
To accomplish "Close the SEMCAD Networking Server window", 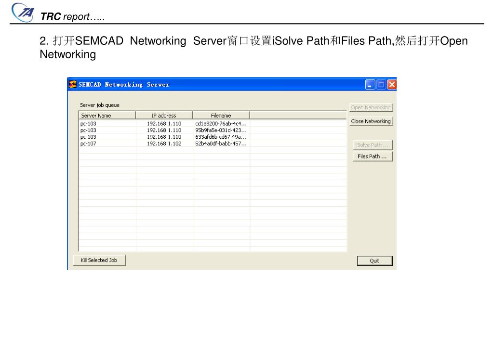I will point(392,85).
